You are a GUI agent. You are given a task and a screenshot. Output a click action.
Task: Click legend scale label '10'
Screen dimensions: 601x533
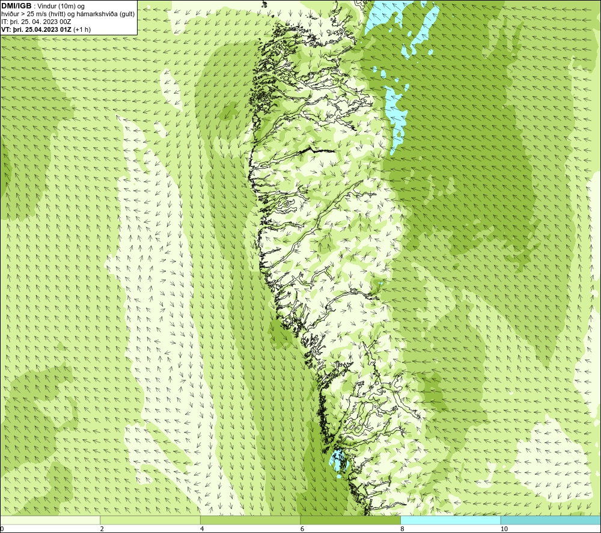coord(504,529)
